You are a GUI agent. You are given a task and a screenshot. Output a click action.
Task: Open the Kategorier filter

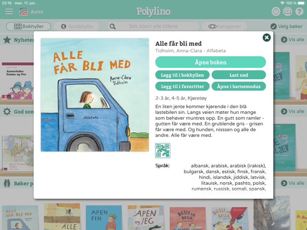[x=224, y=27]
